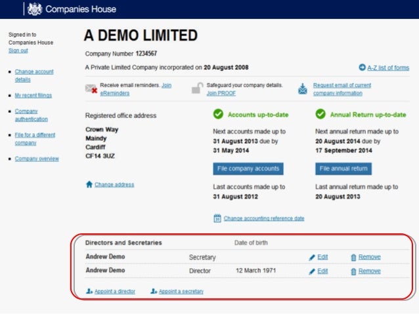
Task: Follow the Join eReminders link
Action: point(136,89)
